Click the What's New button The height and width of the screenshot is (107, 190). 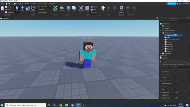tap(172, 4)
